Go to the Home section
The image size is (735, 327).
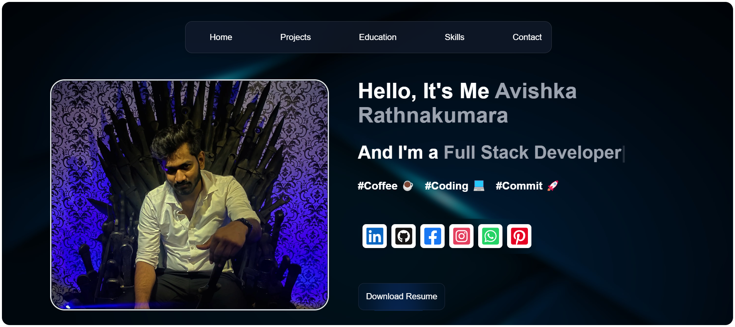point(221,37)
